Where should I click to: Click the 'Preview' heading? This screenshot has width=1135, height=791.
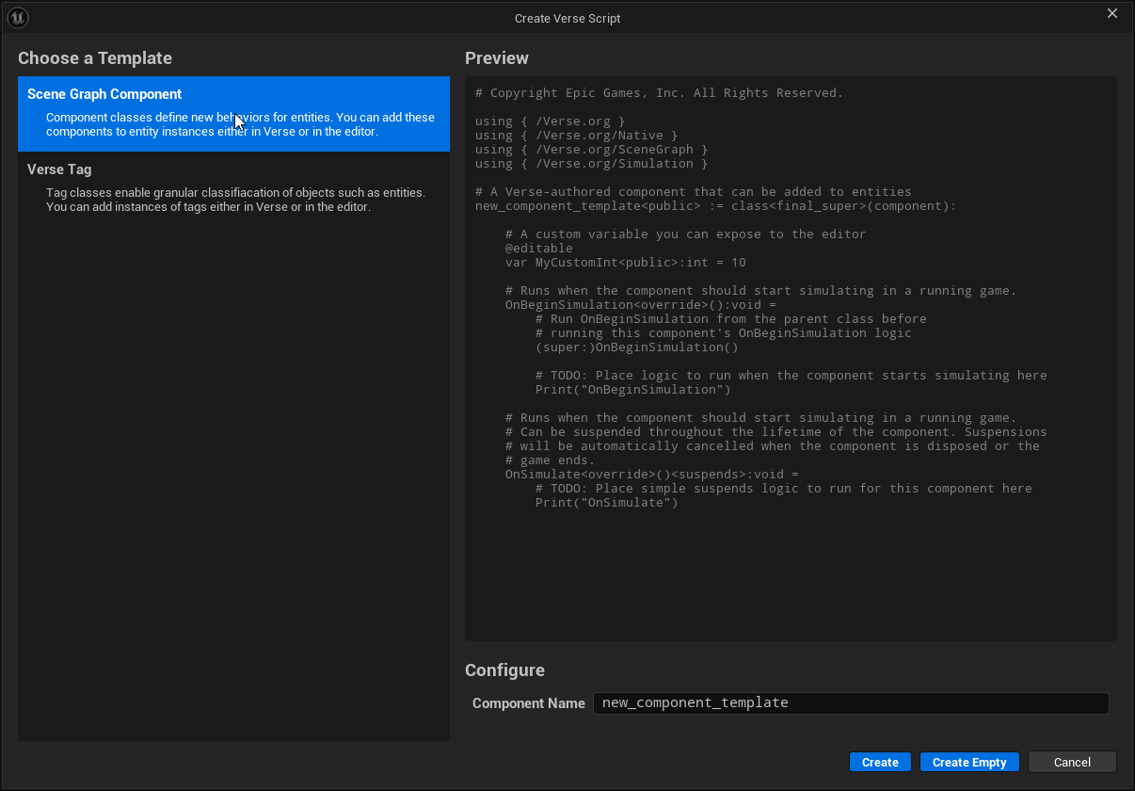point(497,58)
